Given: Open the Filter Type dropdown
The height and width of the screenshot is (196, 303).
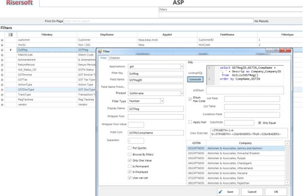Looking at the screenshot, I should [x=162, y=101].
